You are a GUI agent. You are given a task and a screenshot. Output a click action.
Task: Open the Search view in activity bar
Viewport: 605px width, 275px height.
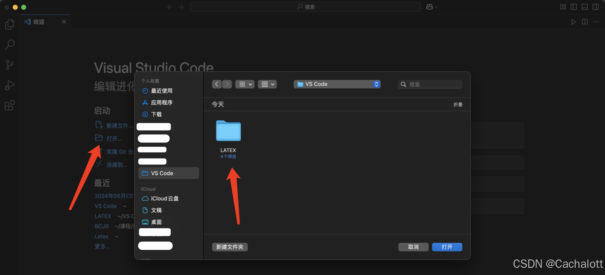pos(9,45)
